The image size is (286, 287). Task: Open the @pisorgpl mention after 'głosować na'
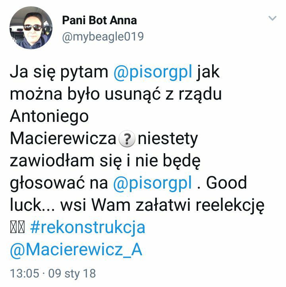coord(153,183)
